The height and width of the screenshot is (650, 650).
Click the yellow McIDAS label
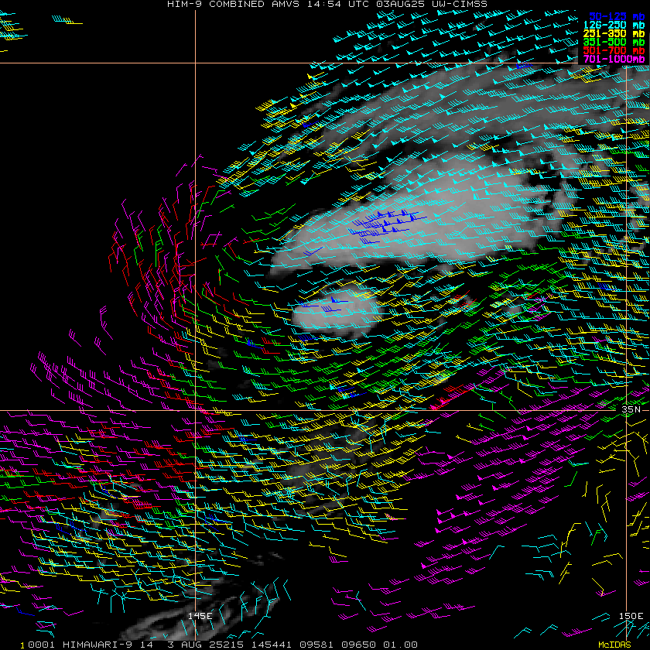point(614,645)
